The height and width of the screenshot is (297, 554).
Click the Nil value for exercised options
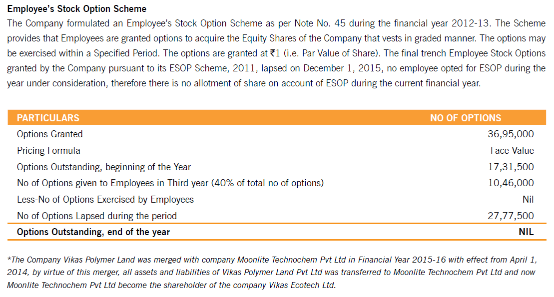(x=528, y=200)
